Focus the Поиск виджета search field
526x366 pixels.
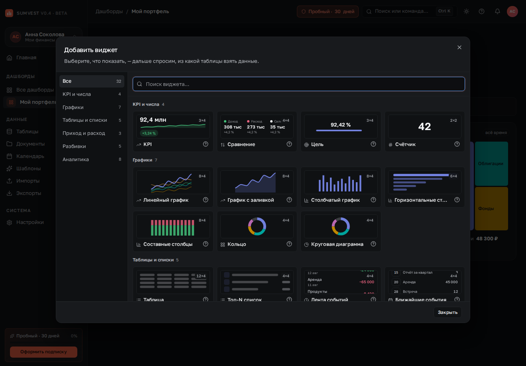pos(299,84)
